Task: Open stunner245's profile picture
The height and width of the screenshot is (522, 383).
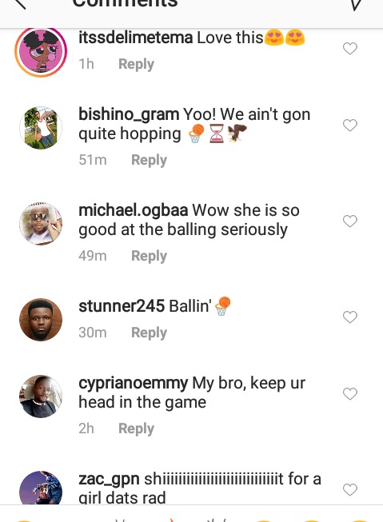Action: [x=41, y=320]
